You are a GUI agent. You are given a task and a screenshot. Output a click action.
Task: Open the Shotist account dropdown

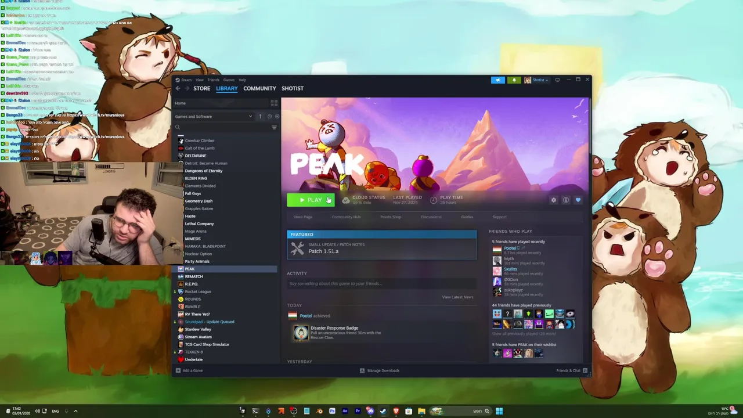pos(537,80)
